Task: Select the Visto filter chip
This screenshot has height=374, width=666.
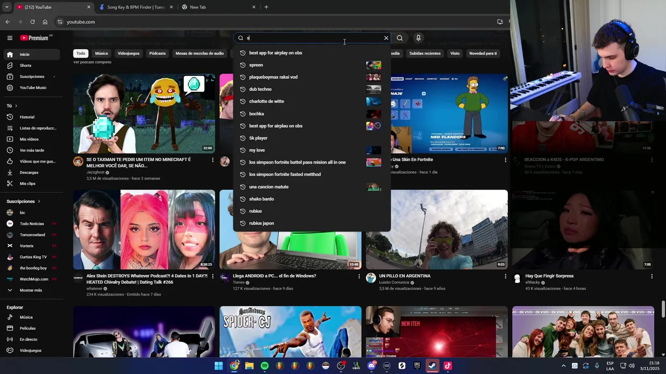Action: pos(455,54)
